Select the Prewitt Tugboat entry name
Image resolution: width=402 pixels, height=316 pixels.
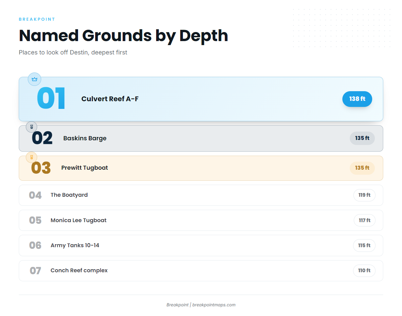tap(84, 168)
